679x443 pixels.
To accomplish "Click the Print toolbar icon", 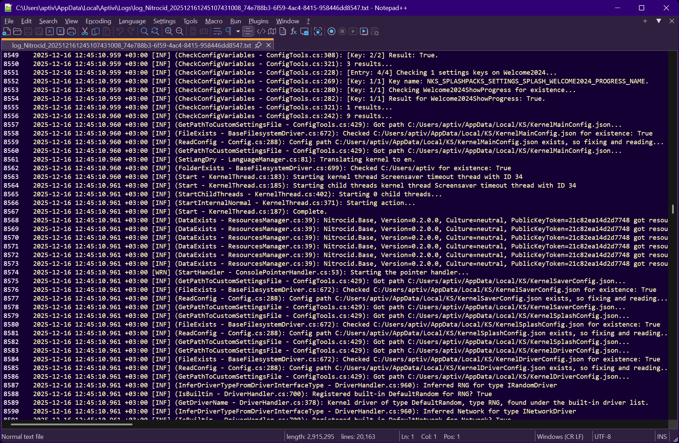I will 71,32.
